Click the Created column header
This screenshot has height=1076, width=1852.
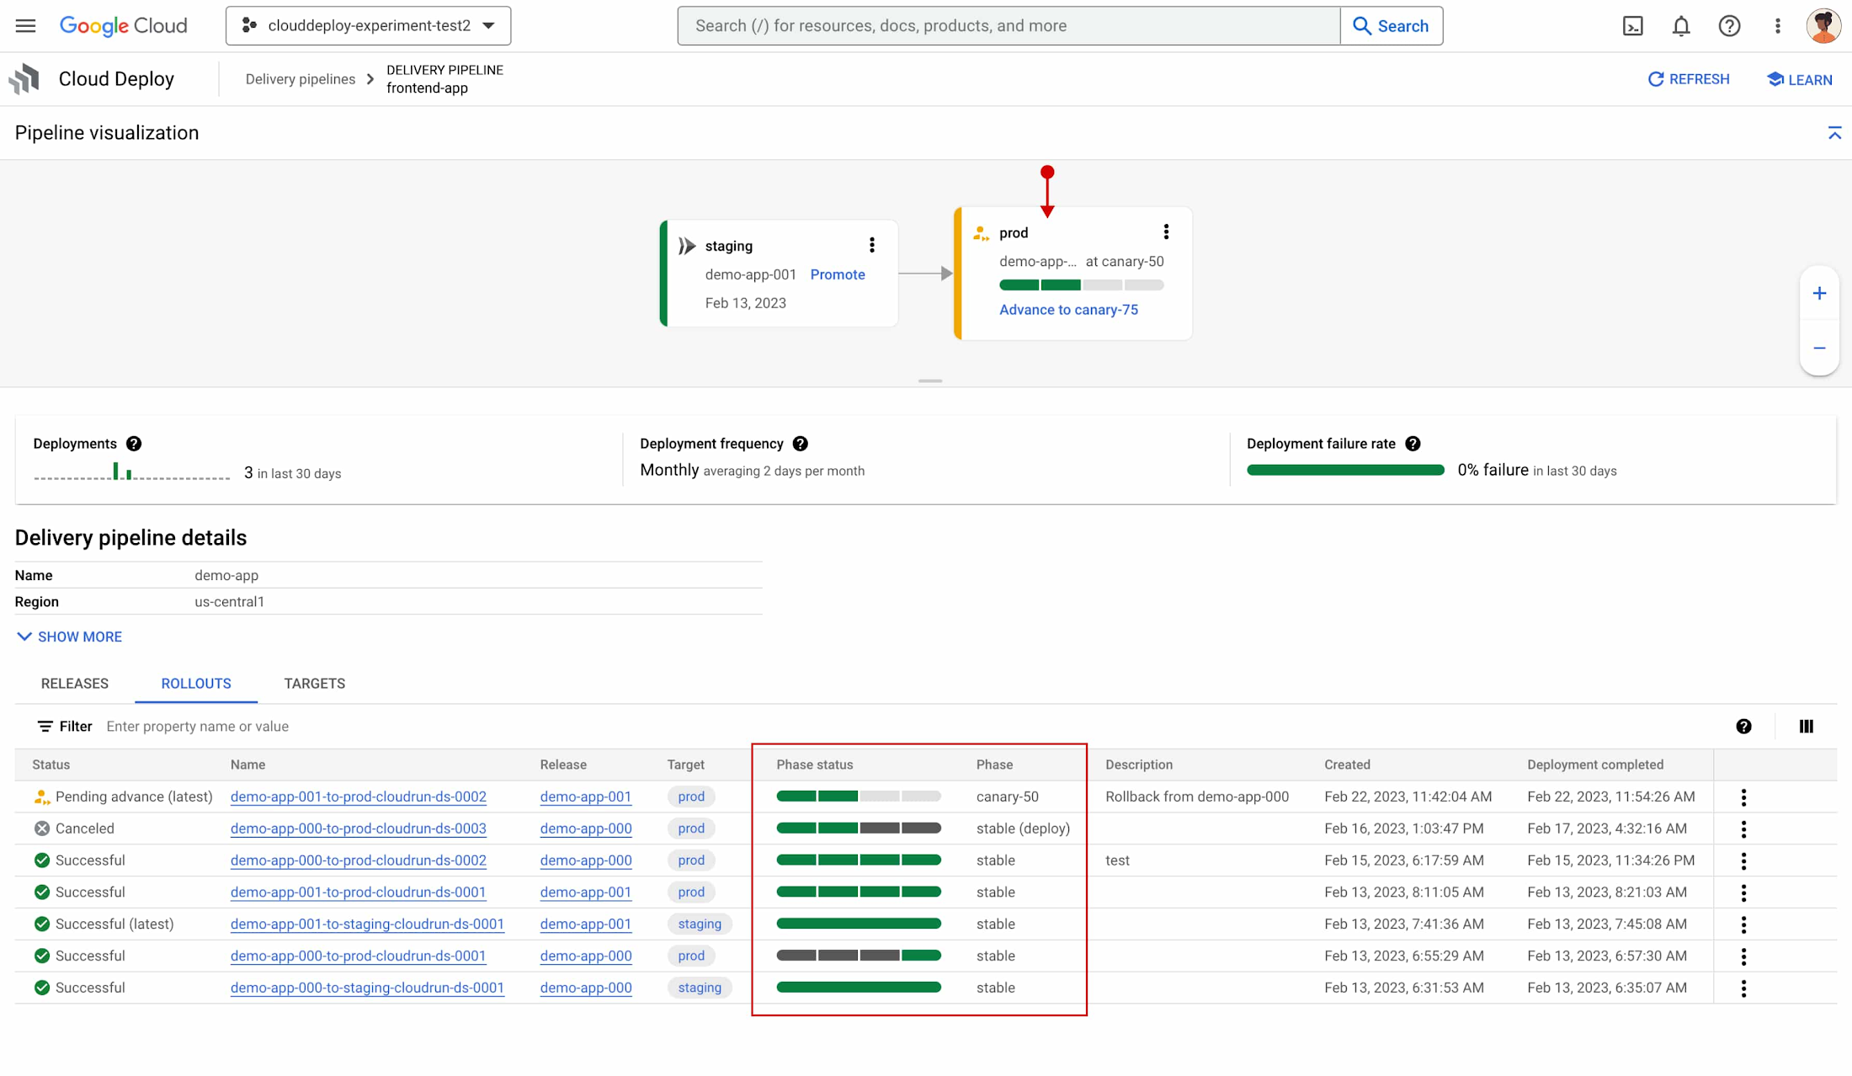pyautogui.click(x=1347, y=764)
